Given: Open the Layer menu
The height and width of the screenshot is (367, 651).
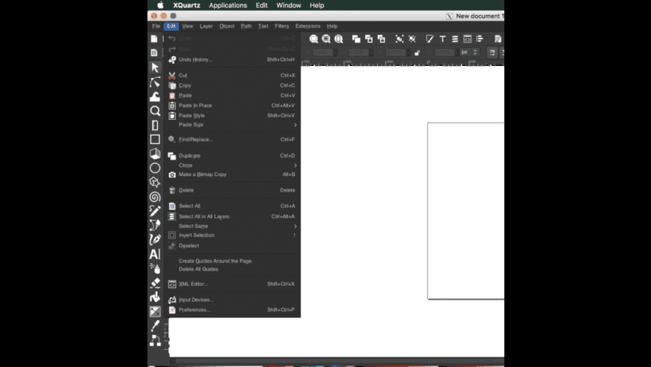Looking at the screenshot, I should coord(206,26).
